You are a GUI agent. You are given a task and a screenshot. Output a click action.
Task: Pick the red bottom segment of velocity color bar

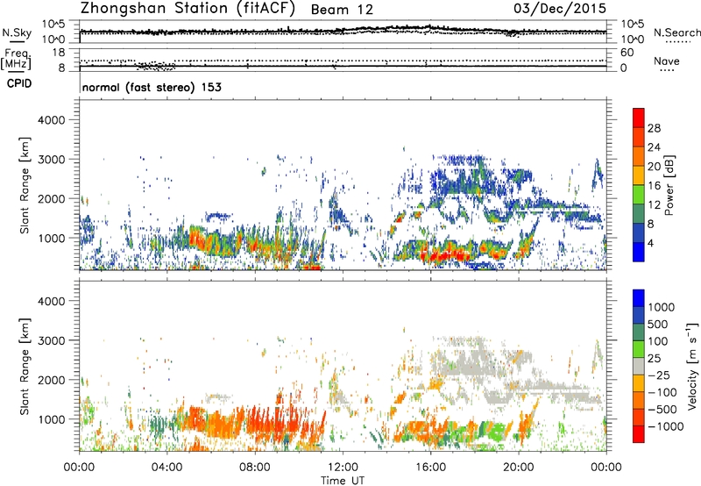coord(639,434)
